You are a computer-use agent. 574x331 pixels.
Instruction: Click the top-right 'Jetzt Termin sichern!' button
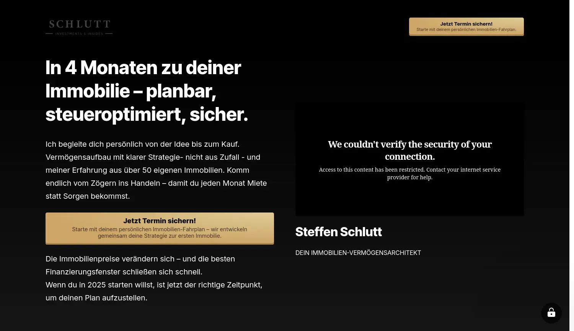[x=466, y=26]
